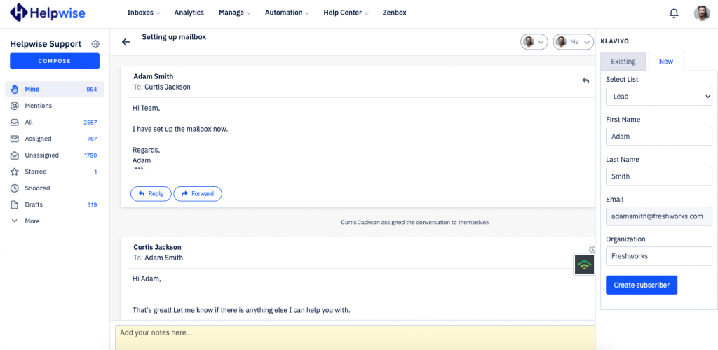This screenshot has width=718, height=350.
Task: Click the Organization input field
Action: tap(658, 256)
